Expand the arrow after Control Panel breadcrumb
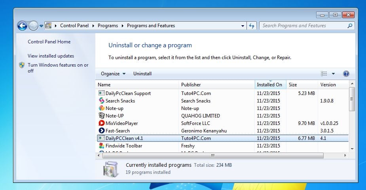The image size is (366, 190). (x=93, y=26)
